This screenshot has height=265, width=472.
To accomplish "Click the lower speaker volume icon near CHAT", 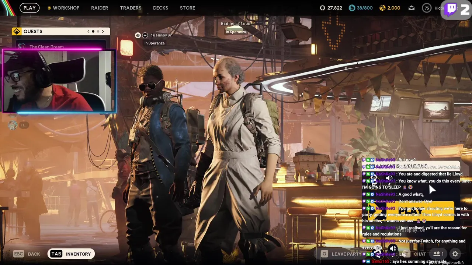I will pyautogui.click(x=393, y=248).
